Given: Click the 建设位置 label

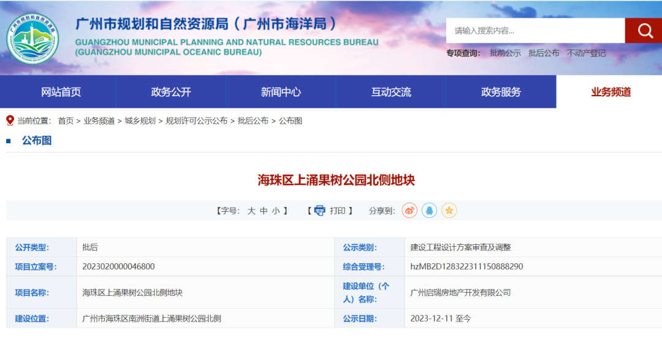Looking at the screenshot, I should (x=32, y=318).
